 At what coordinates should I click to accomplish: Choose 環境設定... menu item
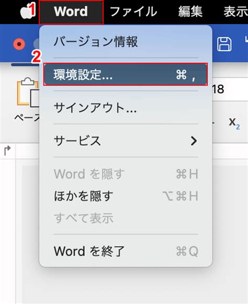click(126, 75)
